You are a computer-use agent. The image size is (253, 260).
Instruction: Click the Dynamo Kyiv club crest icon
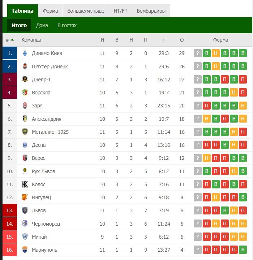25,53
